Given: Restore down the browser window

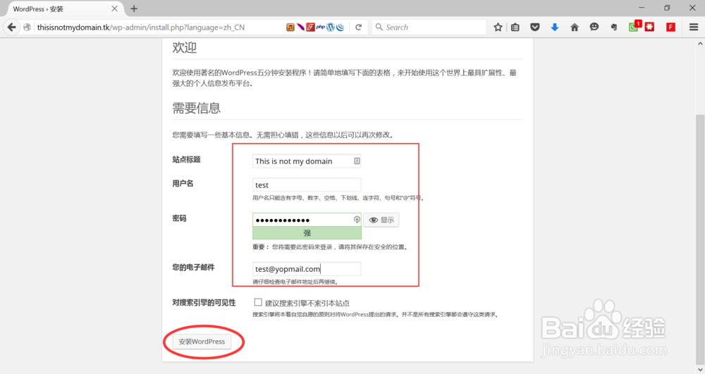Looking at the screenshot, I should pyautogui.click(x=667, y=8).
